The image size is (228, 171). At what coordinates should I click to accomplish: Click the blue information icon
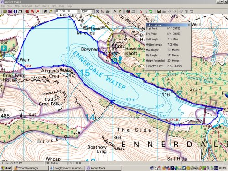[15, 11]
